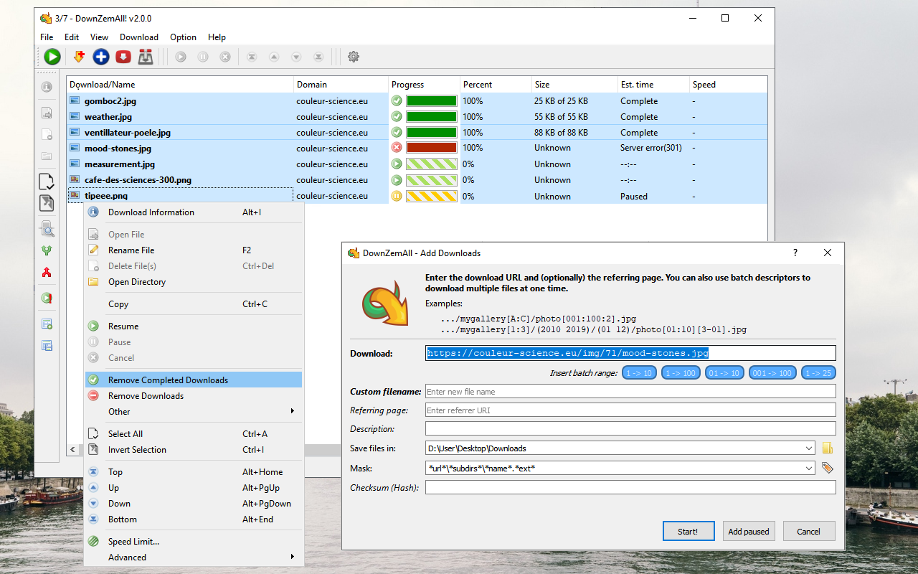Choose Remove Completed Downloads from context menu
The height and width of the screenshot is (574, 918).
(x=194, y=380)
